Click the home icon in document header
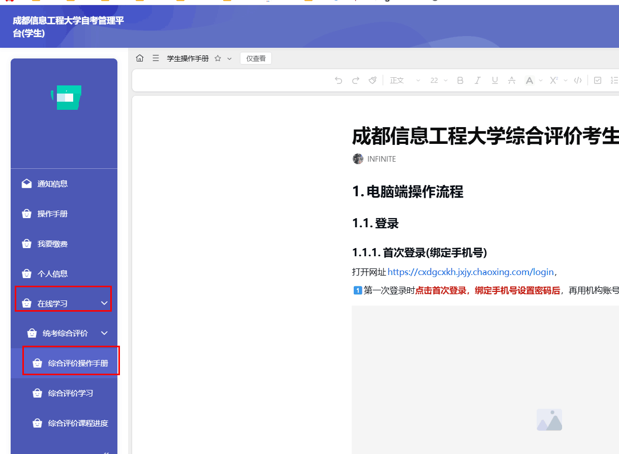 pyautogui.click(x=140, y=58)
